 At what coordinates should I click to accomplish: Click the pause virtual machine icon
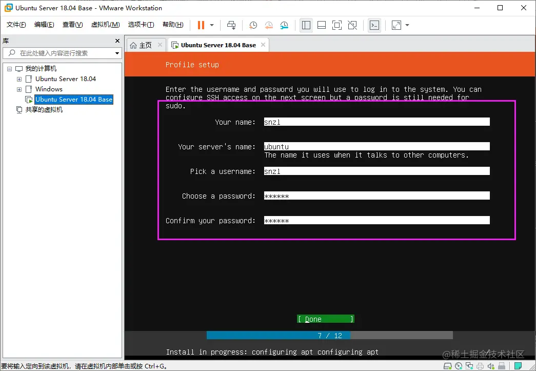(x=201, y=25)
